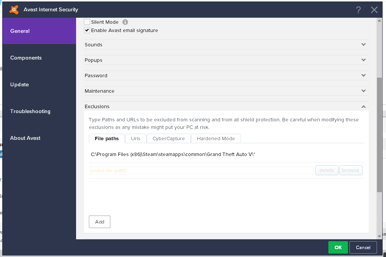
Task: Uncheck Enable Avast email signature
Action: (x=87, y=30)
